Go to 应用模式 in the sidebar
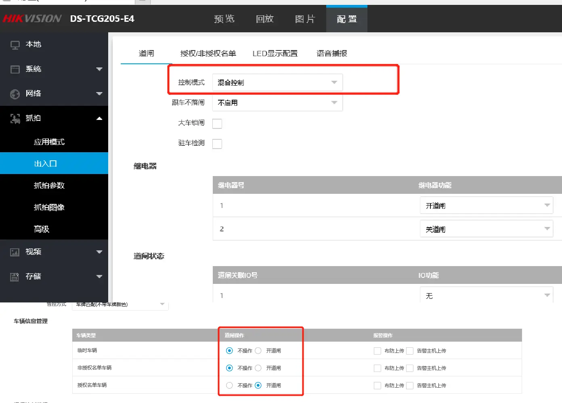 click(49, 142)
